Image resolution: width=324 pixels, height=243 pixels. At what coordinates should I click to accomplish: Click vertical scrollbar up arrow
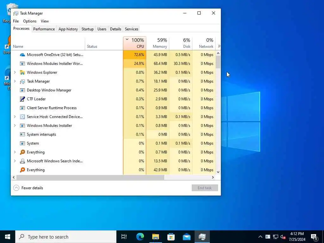point(218,53)
